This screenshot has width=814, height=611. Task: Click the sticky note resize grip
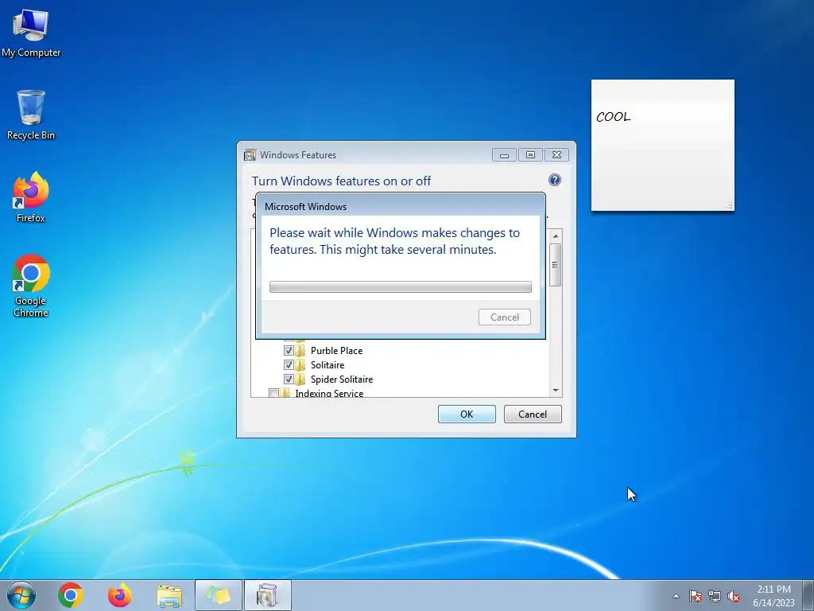(730, 206)
